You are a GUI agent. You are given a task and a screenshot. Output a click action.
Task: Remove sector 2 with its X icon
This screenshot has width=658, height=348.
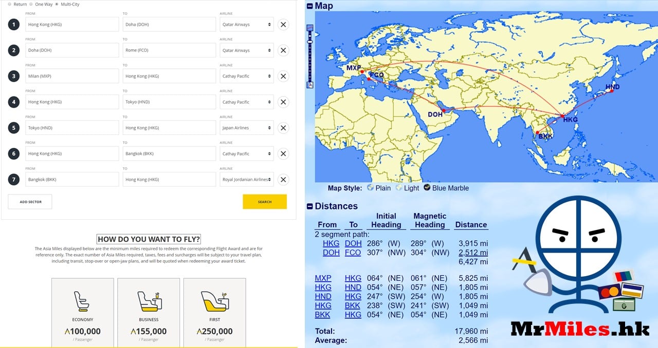[283, 50]
